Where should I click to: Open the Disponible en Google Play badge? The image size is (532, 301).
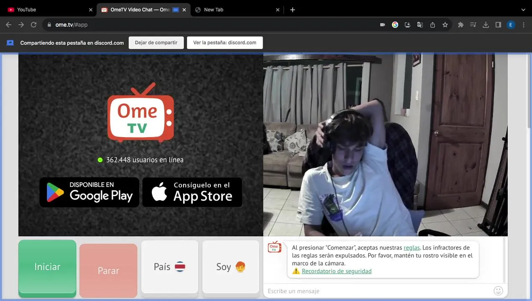tap(89, 192)
